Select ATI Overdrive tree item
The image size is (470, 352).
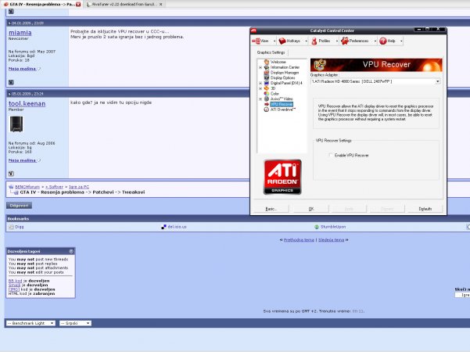(x=282, y=110)
